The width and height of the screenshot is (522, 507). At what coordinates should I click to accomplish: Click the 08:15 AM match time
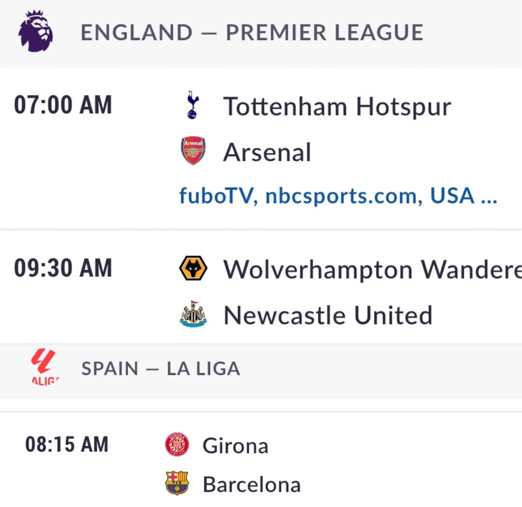click(x=66, y=444)
